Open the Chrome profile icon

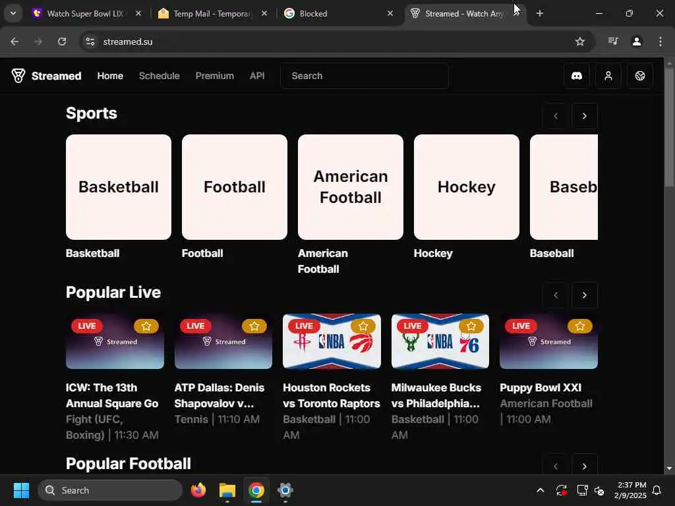[636, 42]
